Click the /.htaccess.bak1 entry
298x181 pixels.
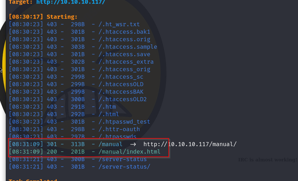click(125, 32)
